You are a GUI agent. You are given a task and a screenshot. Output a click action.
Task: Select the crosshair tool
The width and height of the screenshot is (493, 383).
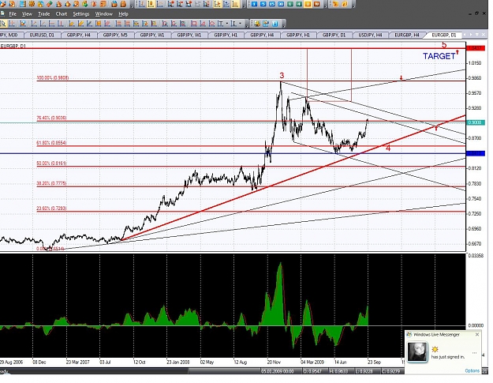tap(12, 24)
